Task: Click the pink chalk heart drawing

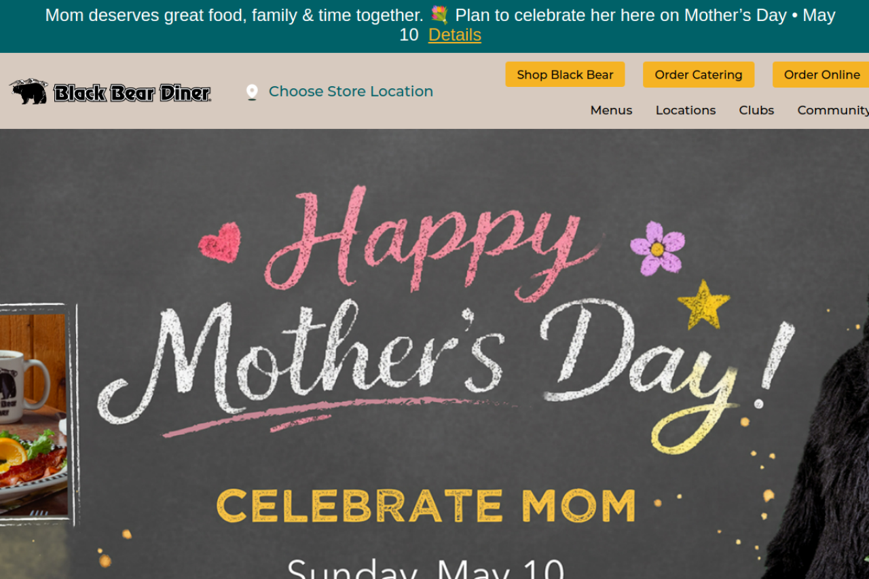Action: 220,242
